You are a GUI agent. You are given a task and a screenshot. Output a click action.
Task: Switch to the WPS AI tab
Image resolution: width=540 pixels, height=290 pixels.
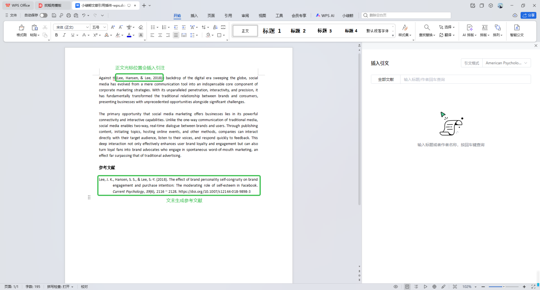325,16
